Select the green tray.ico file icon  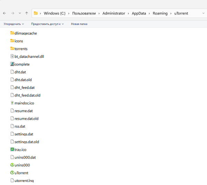coord(12,150)
